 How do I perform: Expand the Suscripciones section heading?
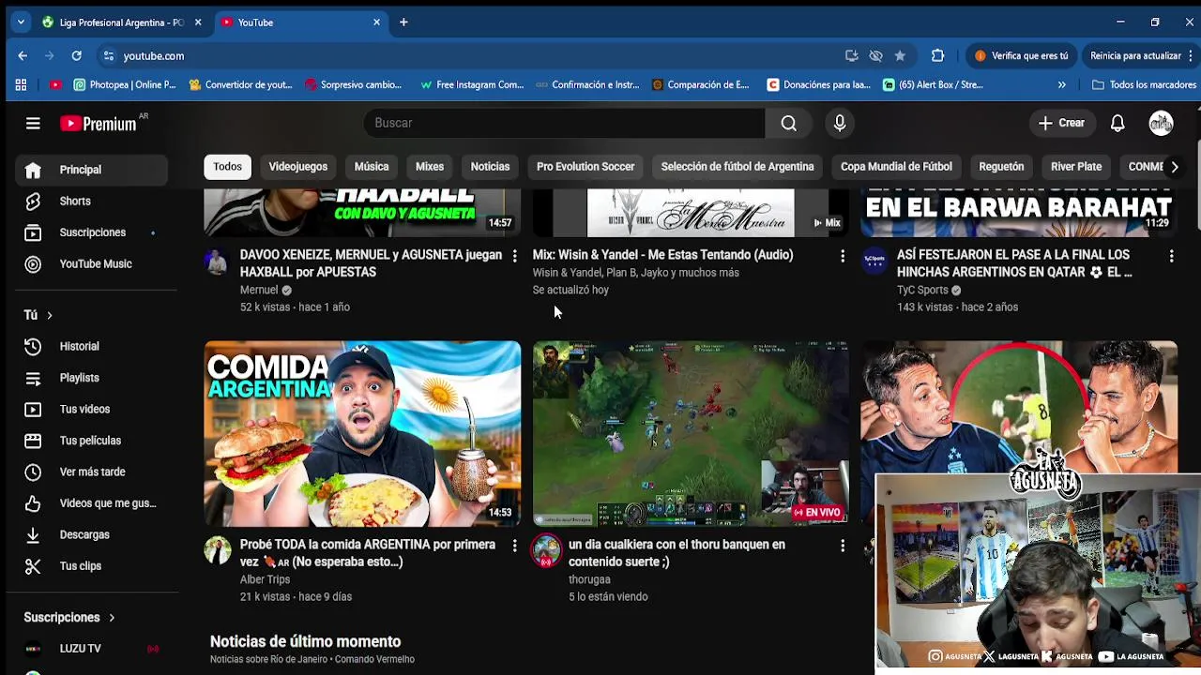(69, 617)
